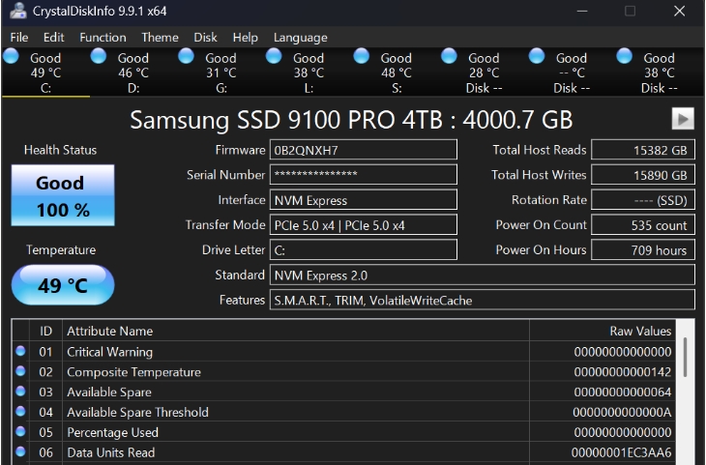Open the Function menu

pos(103,38)
